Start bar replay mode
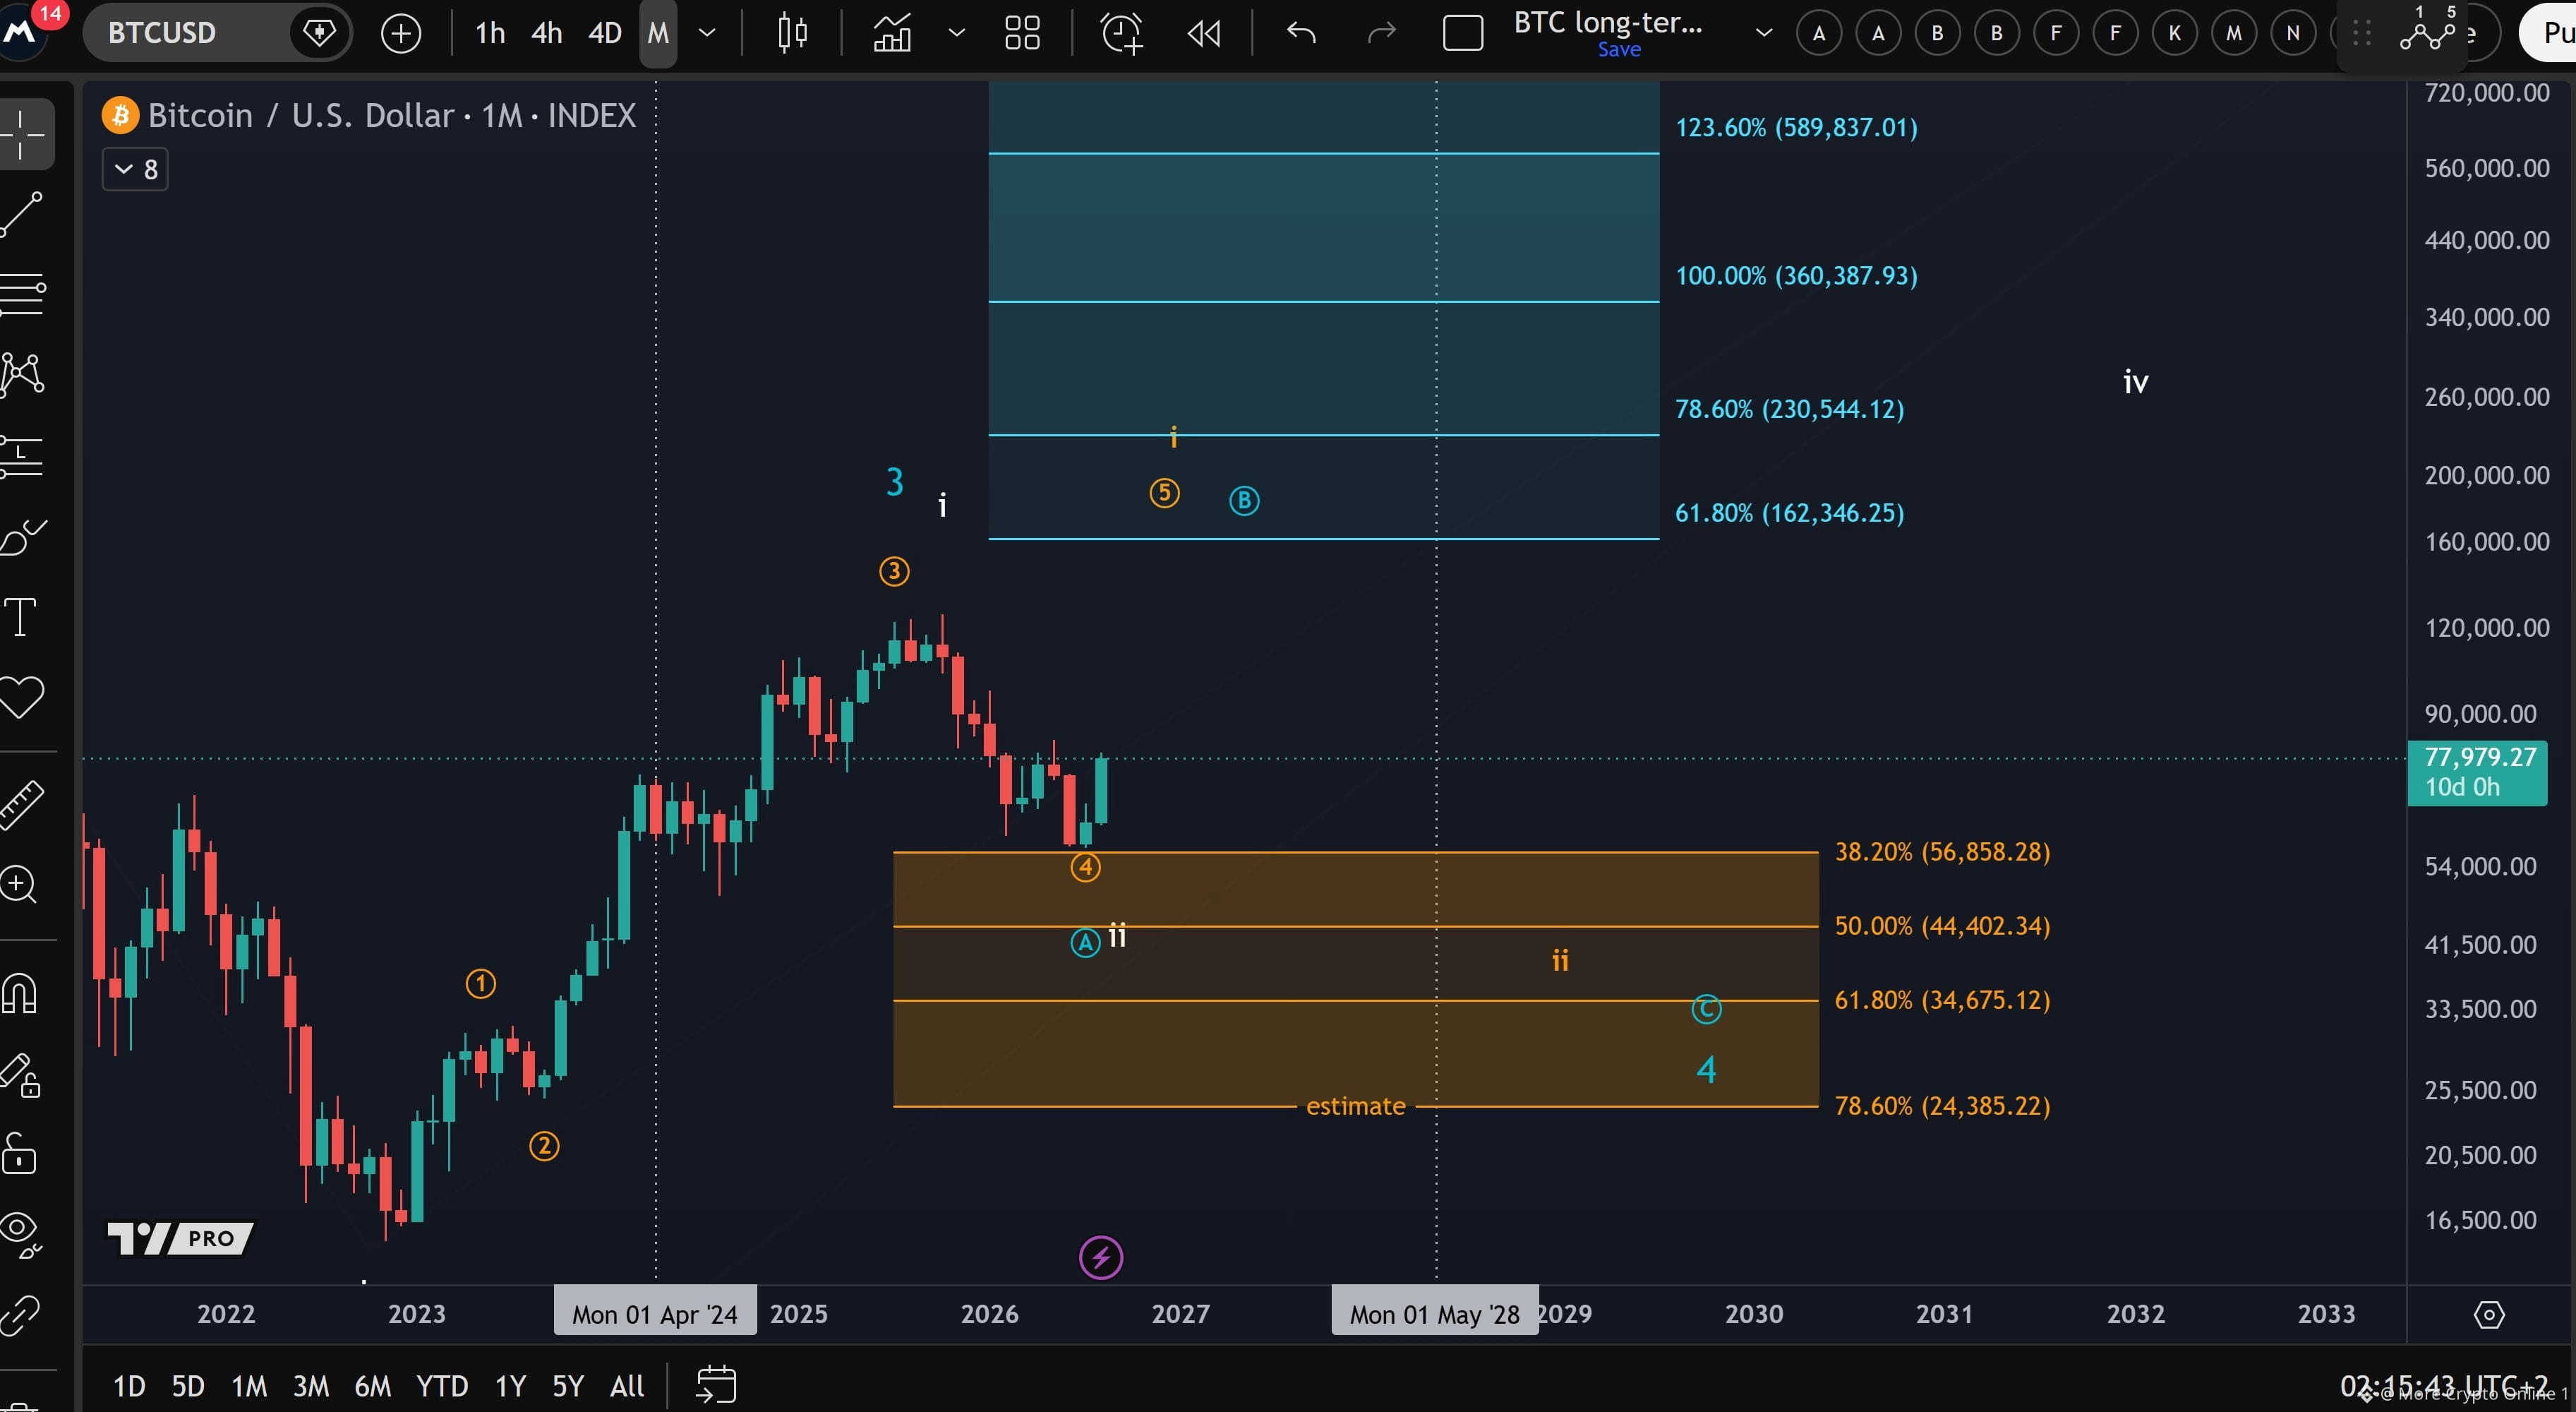 pyautogui.click(x=1204, y=33)
